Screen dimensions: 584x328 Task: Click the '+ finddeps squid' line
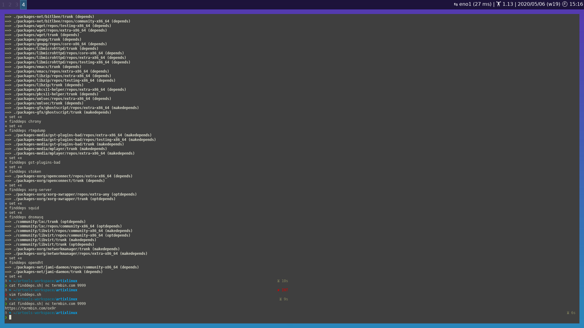pyautogui.click(x=22, y=208)
